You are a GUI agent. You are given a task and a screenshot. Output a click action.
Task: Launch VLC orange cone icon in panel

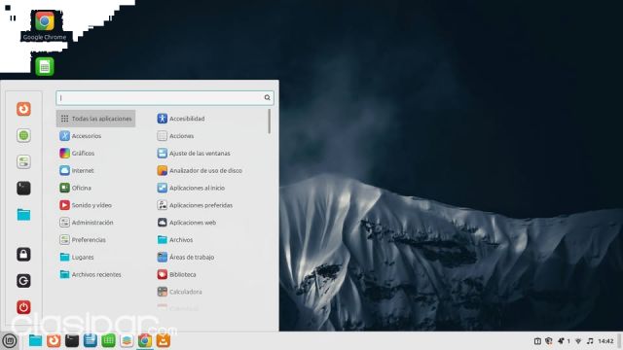pyautogui.click(x=164, y=340)
